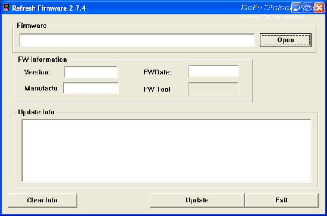Click the FWDate text field

click(x=213, y=71)
